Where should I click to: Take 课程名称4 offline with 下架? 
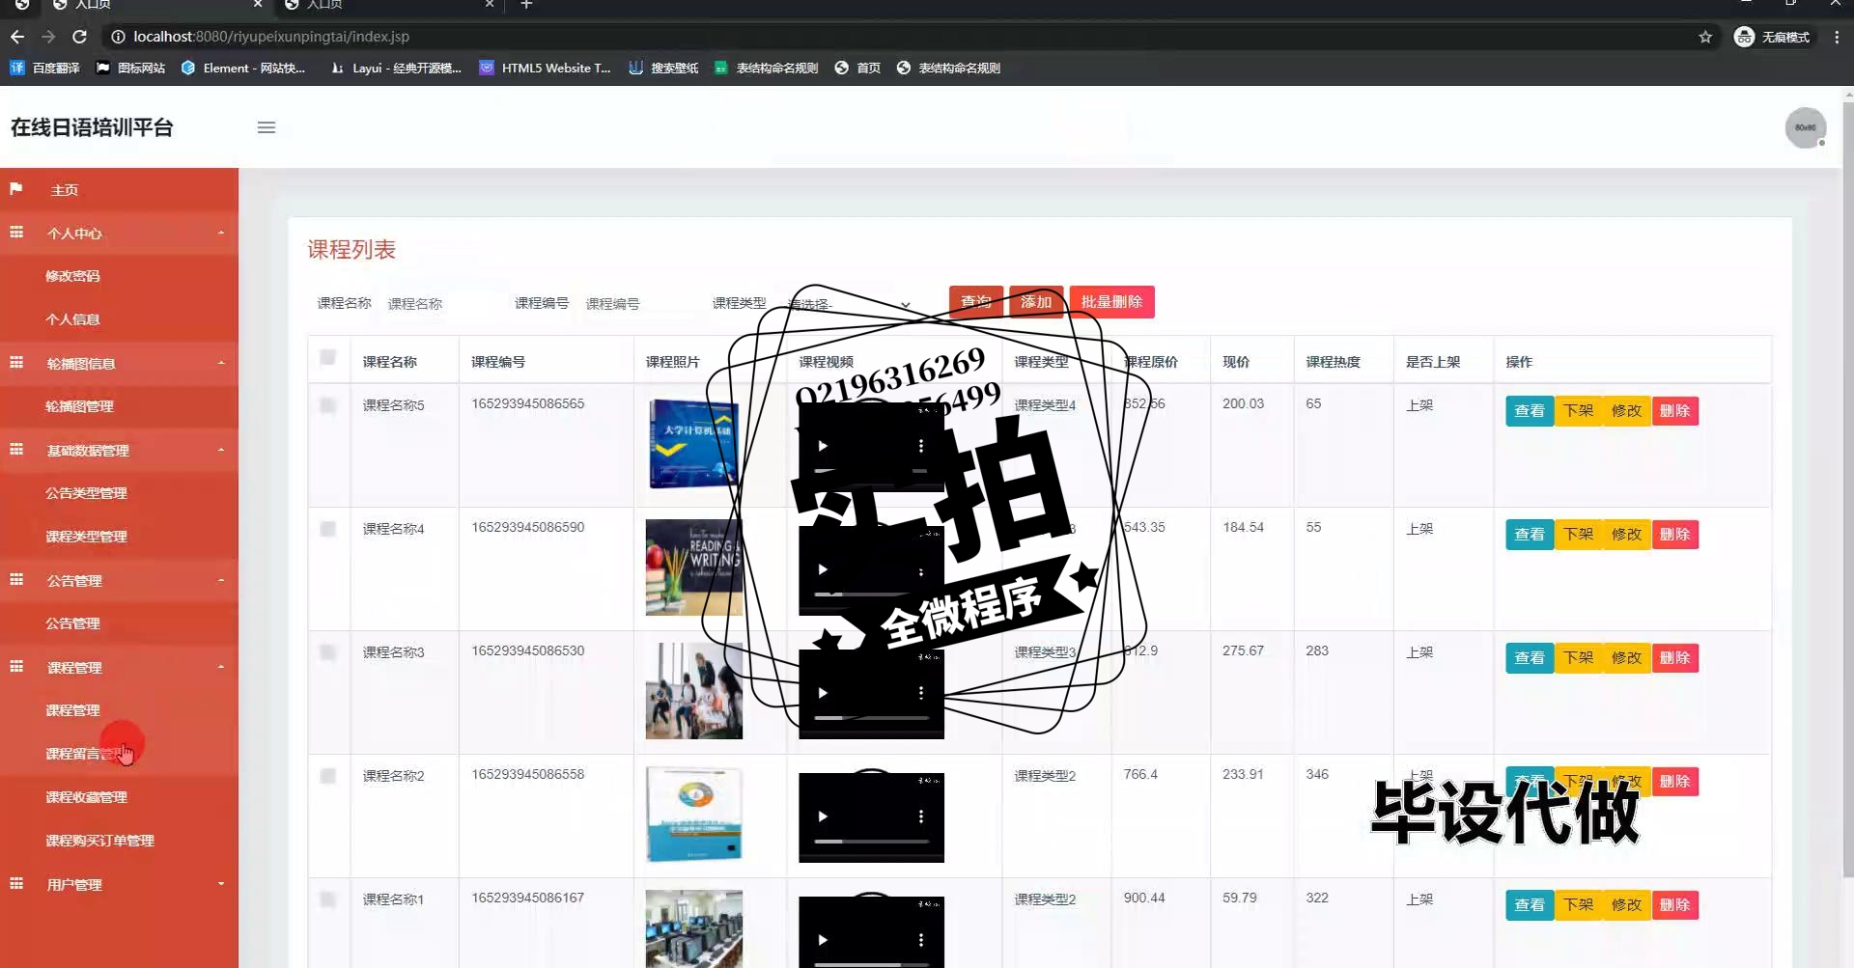[x=1579, y=535]
